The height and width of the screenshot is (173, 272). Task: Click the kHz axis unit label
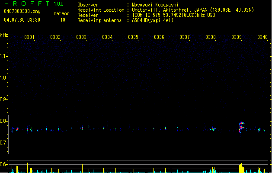(4, 35)
